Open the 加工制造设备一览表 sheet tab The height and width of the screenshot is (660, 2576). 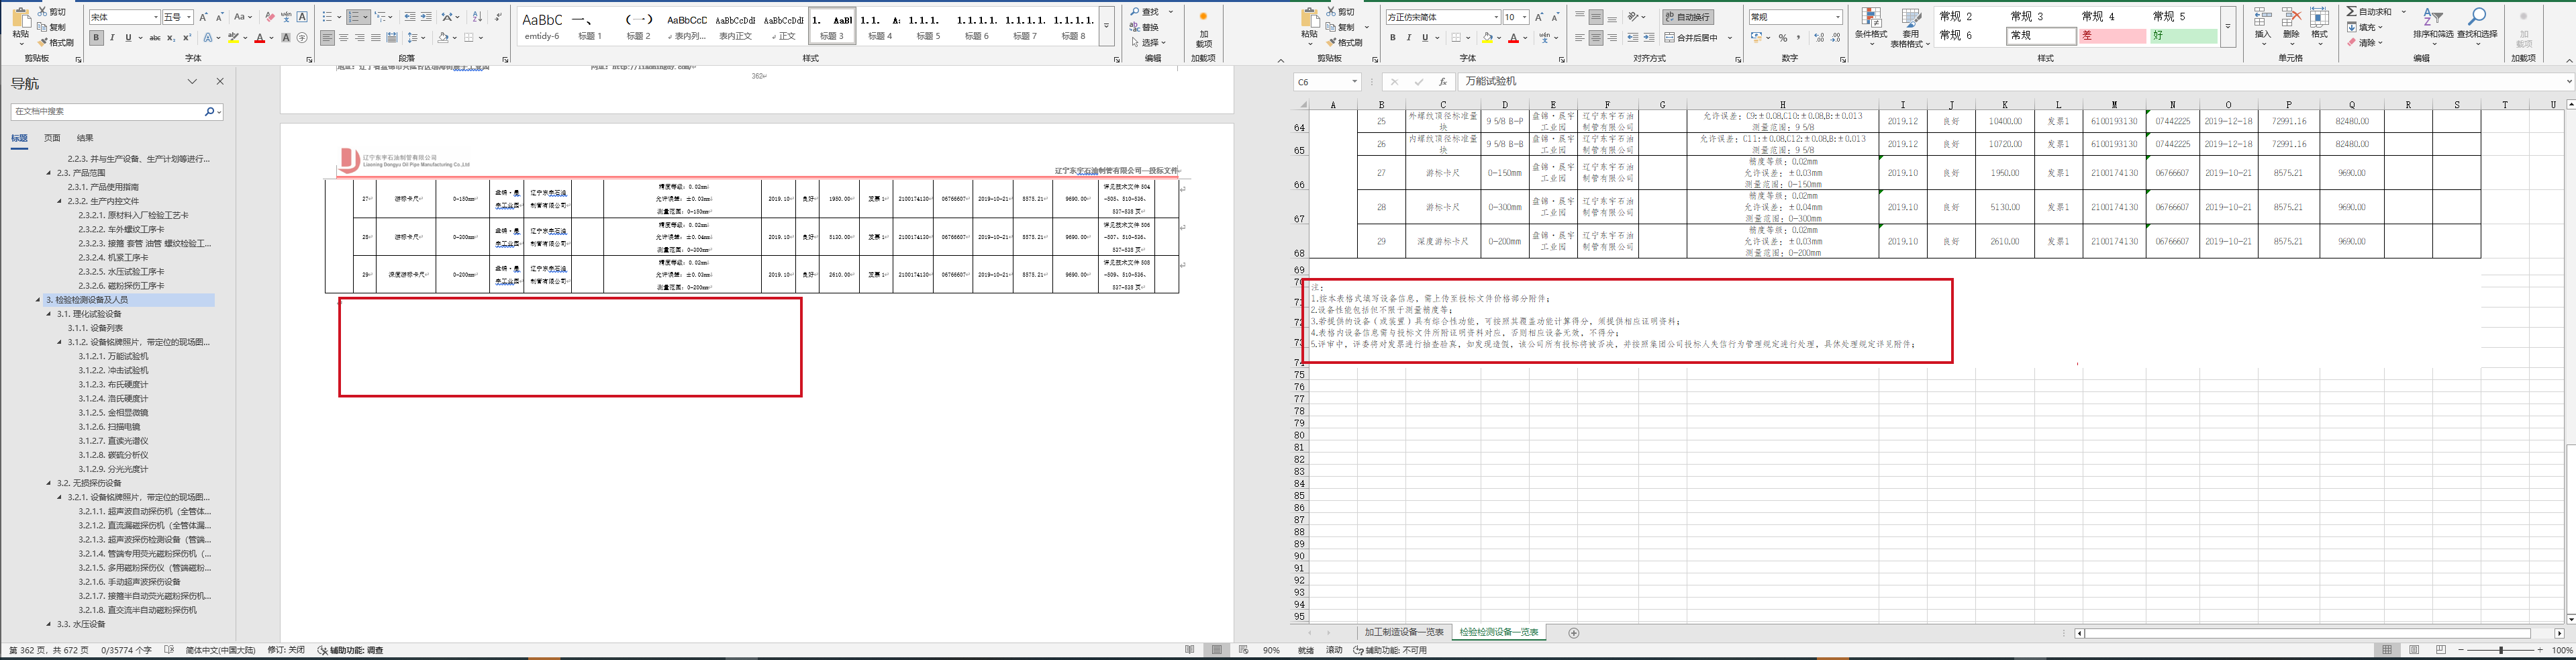[x=1404, y=633]
